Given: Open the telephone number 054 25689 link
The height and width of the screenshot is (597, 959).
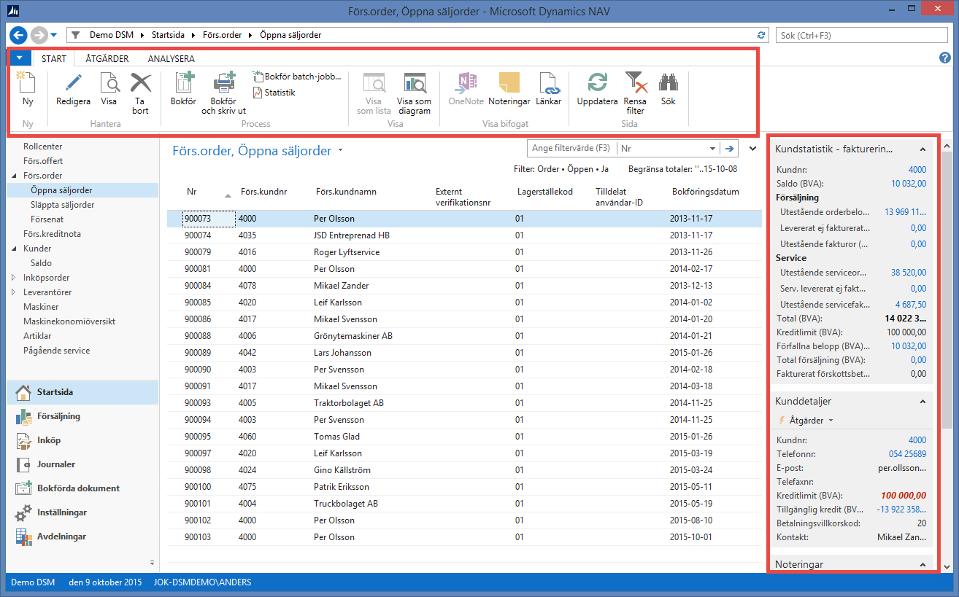Looking at the screenshot, I should 907,453.
